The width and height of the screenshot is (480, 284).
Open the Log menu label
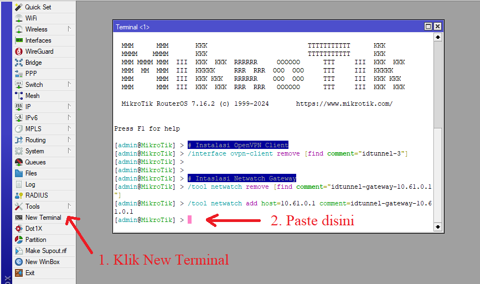click(x=30, y=184)
